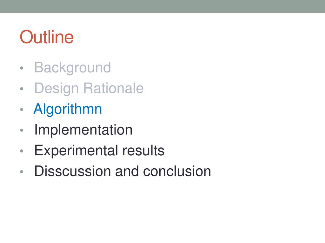325x243 pixels.
Task: Click the word Experimental
Action: click(x=76, y=151)
